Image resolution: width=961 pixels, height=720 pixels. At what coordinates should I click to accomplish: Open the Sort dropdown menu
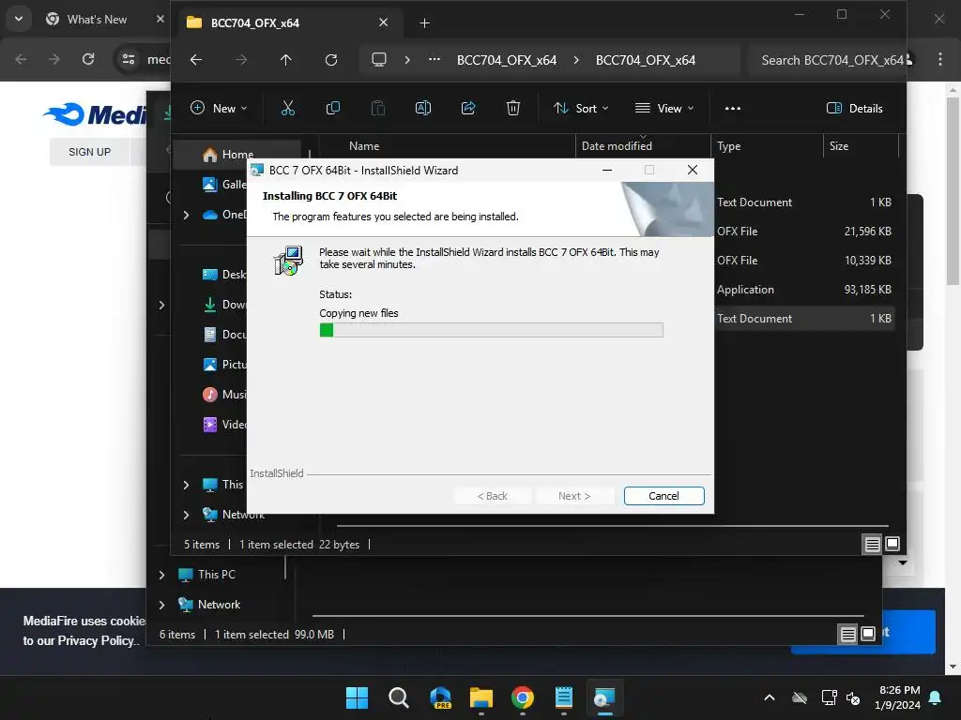click(580, 109)
